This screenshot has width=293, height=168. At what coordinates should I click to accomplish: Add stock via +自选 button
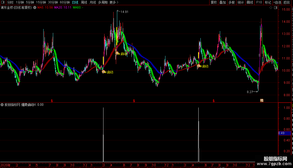pos(277,2)
